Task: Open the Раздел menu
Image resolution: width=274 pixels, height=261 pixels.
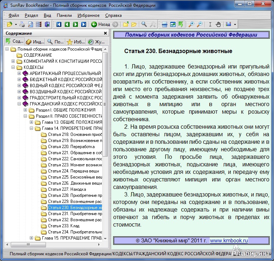Action: coord(31,15)
